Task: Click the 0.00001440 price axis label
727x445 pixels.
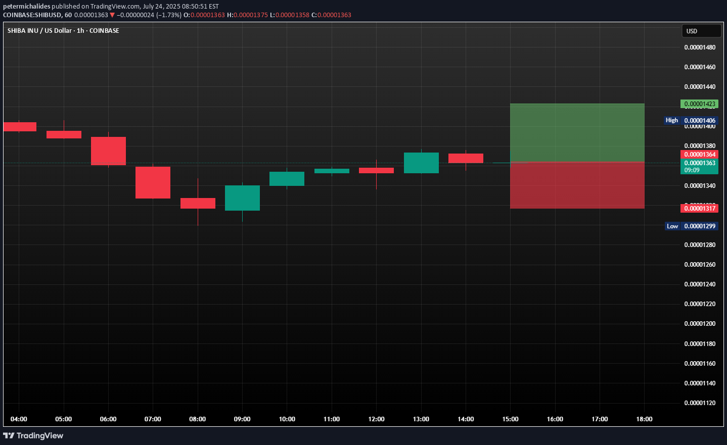Action: point(700,87)
